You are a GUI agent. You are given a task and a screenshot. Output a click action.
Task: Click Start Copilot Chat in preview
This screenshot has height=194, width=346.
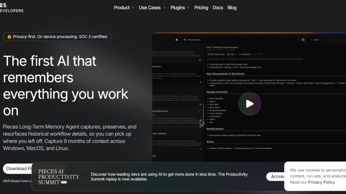[x=216, y=54]
